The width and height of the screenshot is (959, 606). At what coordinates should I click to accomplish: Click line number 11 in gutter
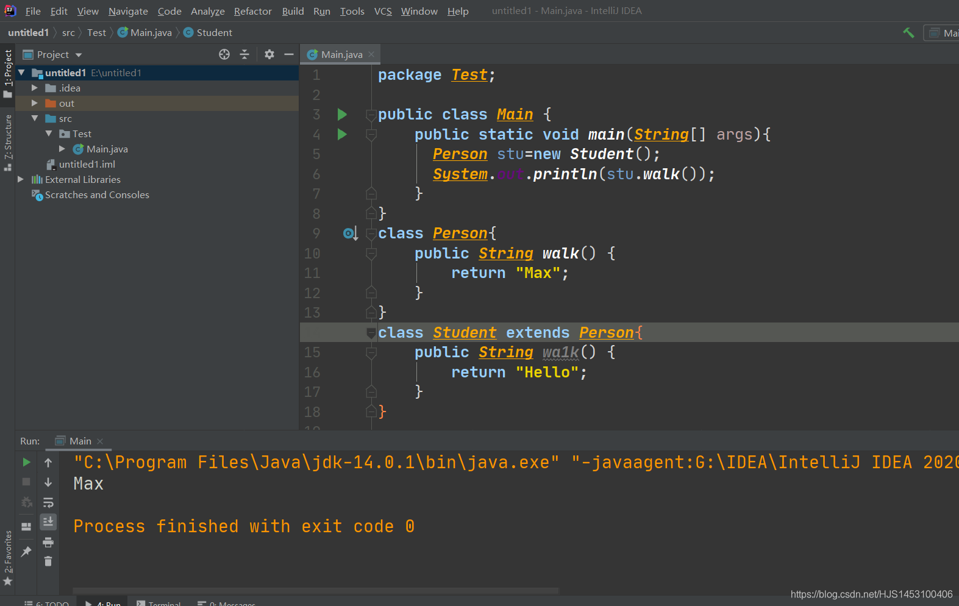click(312, 273)
